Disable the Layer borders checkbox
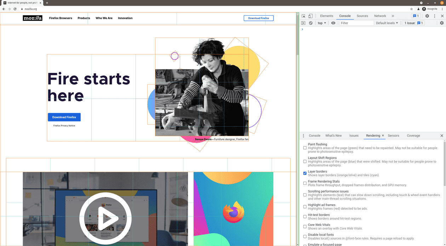This screenshot has width=446, height=246. 305,173
